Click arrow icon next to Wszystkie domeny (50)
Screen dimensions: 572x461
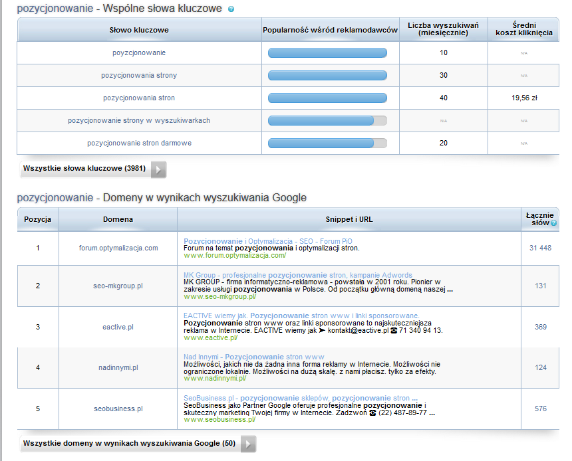[x=248, y=444]
